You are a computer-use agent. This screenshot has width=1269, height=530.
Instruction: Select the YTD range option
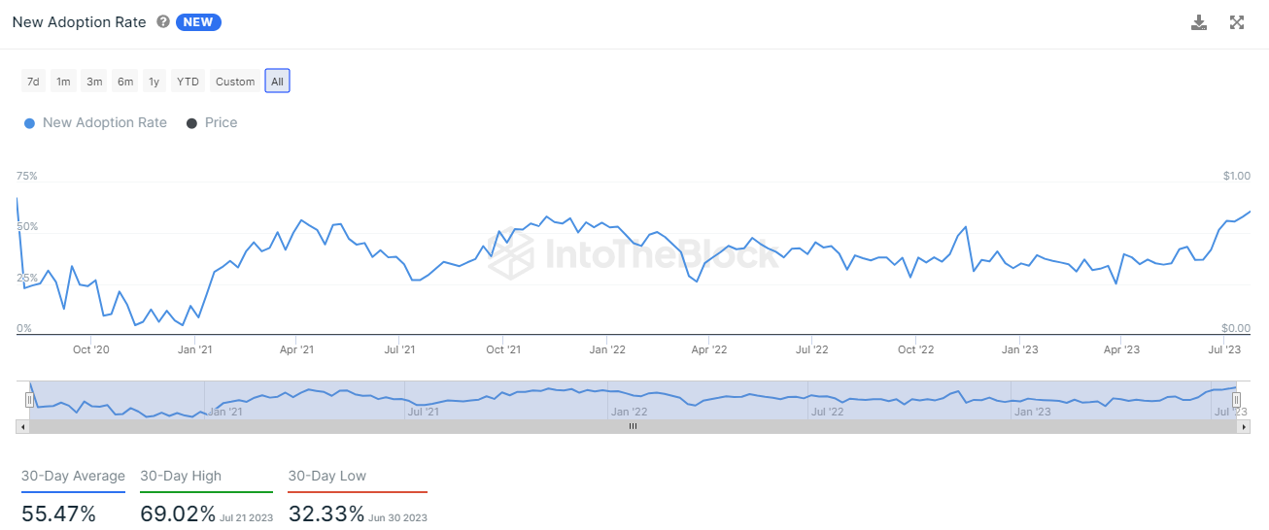tap(188, 82)
